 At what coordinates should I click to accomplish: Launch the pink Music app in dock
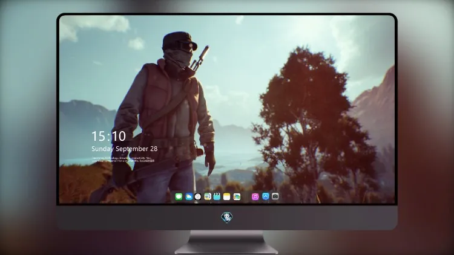[x=255, y=196]
